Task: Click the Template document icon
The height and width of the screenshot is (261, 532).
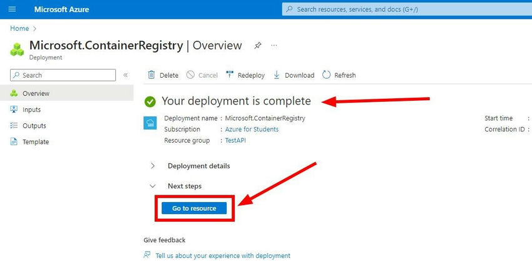Action: tap(14, 141)
